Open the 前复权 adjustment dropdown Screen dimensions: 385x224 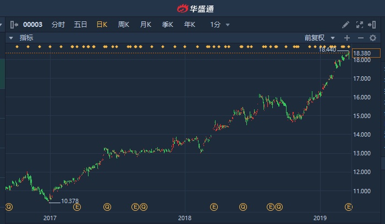pyautogui.click(x=320, y=38)
